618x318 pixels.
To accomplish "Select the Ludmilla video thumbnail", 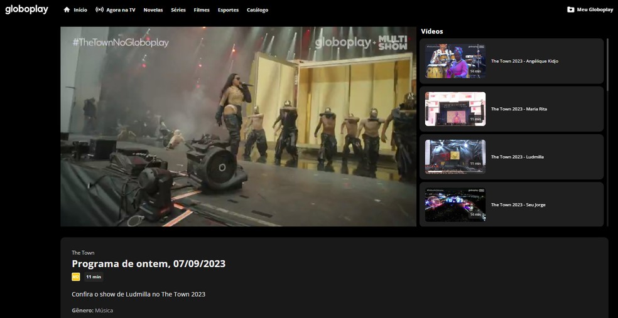I will 455,157.
